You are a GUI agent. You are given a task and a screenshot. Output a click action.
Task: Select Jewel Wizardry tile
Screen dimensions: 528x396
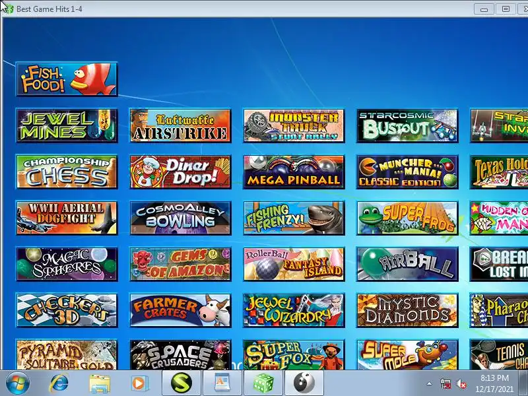pos(294,310)
